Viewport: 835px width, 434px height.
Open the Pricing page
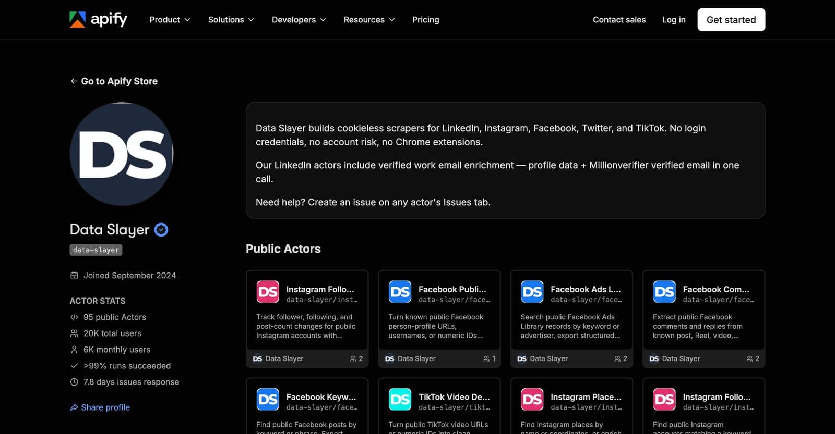pos(426,20)
